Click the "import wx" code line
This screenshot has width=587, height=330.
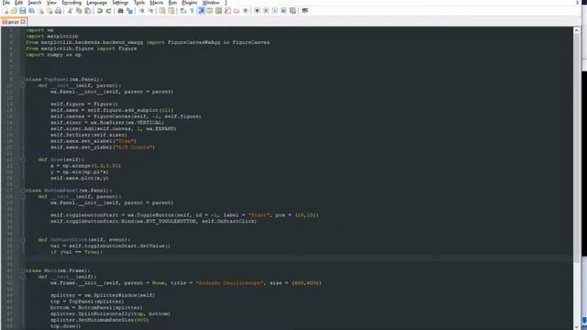point(39,30)
